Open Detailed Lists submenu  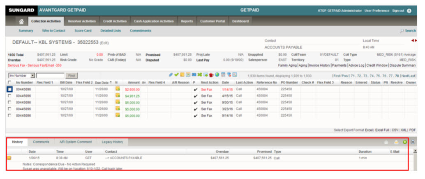[x=111, y=31]
